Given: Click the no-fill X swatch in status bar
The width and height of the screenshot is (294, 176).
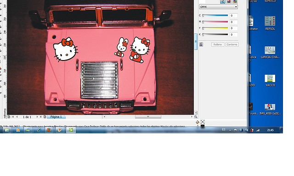Looking at the screenshot, I should click(x=203, y=122).
